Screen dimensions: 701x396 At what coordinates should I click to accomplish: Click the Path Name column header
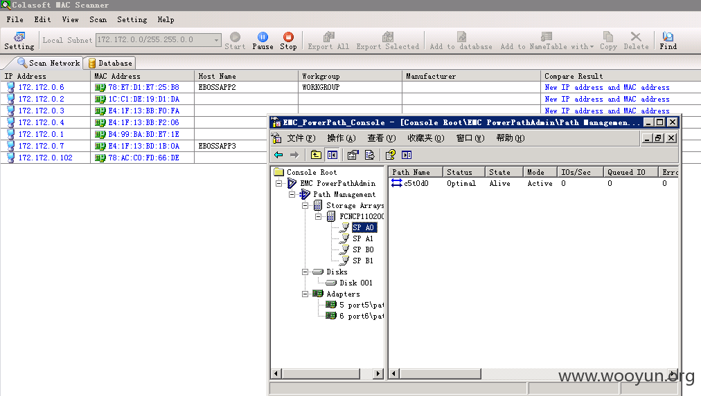click(416, 172)
